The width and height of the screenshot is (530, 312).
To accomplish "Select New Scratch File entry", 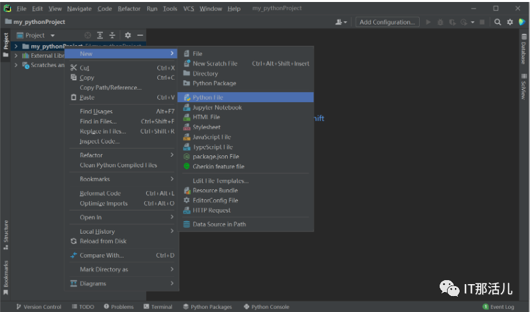I will tap(246, 64).
